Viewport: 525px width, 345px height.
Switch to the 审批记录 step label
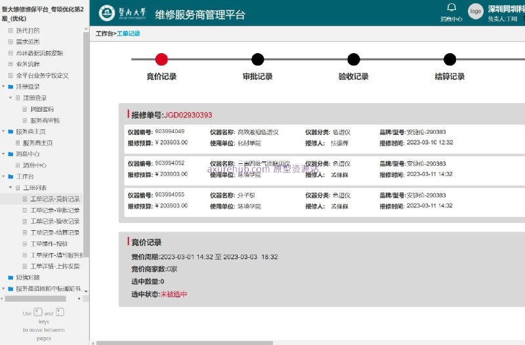click(257, 76)
